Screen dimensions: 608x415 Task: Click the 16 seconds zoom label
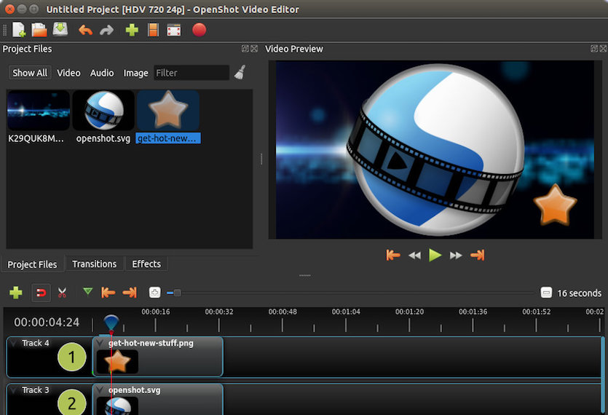[x=580, y=293]
